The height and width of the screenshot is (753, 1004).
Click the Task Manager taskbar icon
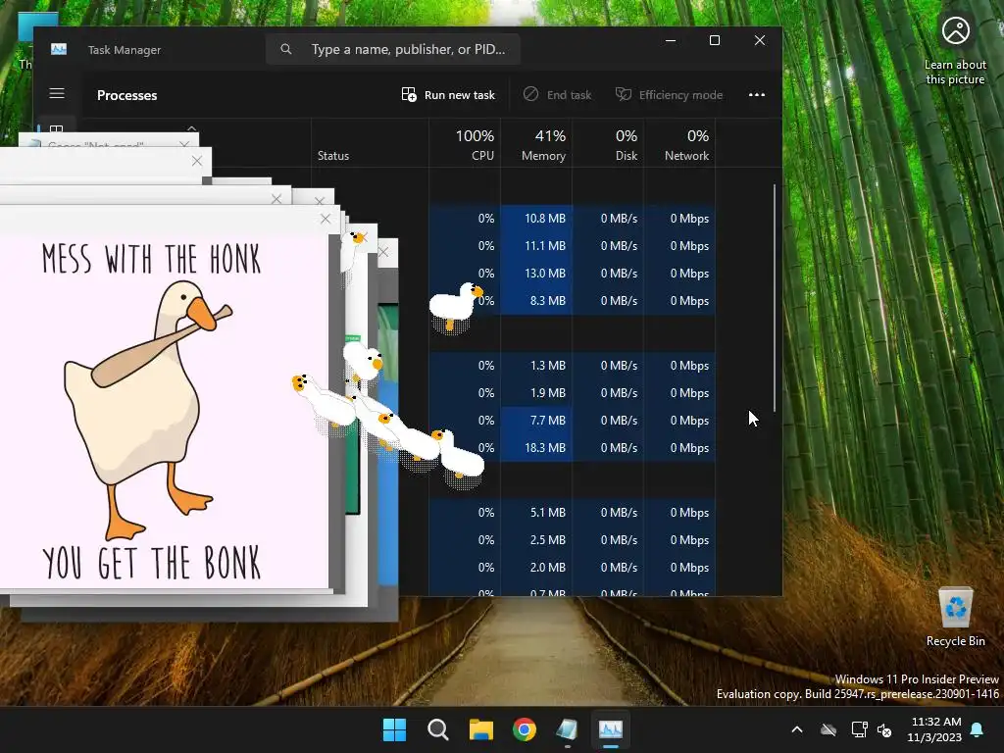tap(610, 729)
